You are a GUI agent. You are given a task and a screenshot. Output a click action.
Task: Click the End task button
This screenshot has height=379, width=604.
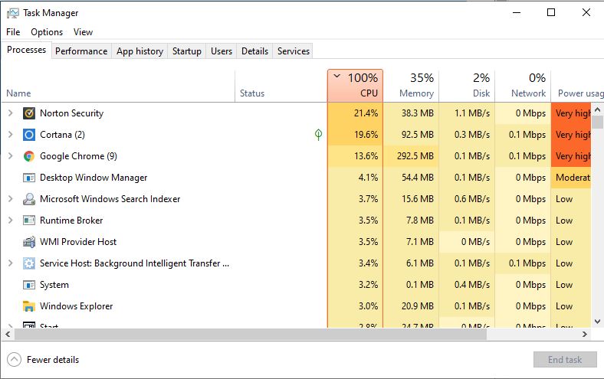[565, 360]
